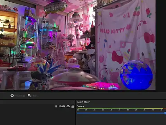Toggle source visibility with the eye icon
This screenshot has height=125, width=166.
pos(68,106)
